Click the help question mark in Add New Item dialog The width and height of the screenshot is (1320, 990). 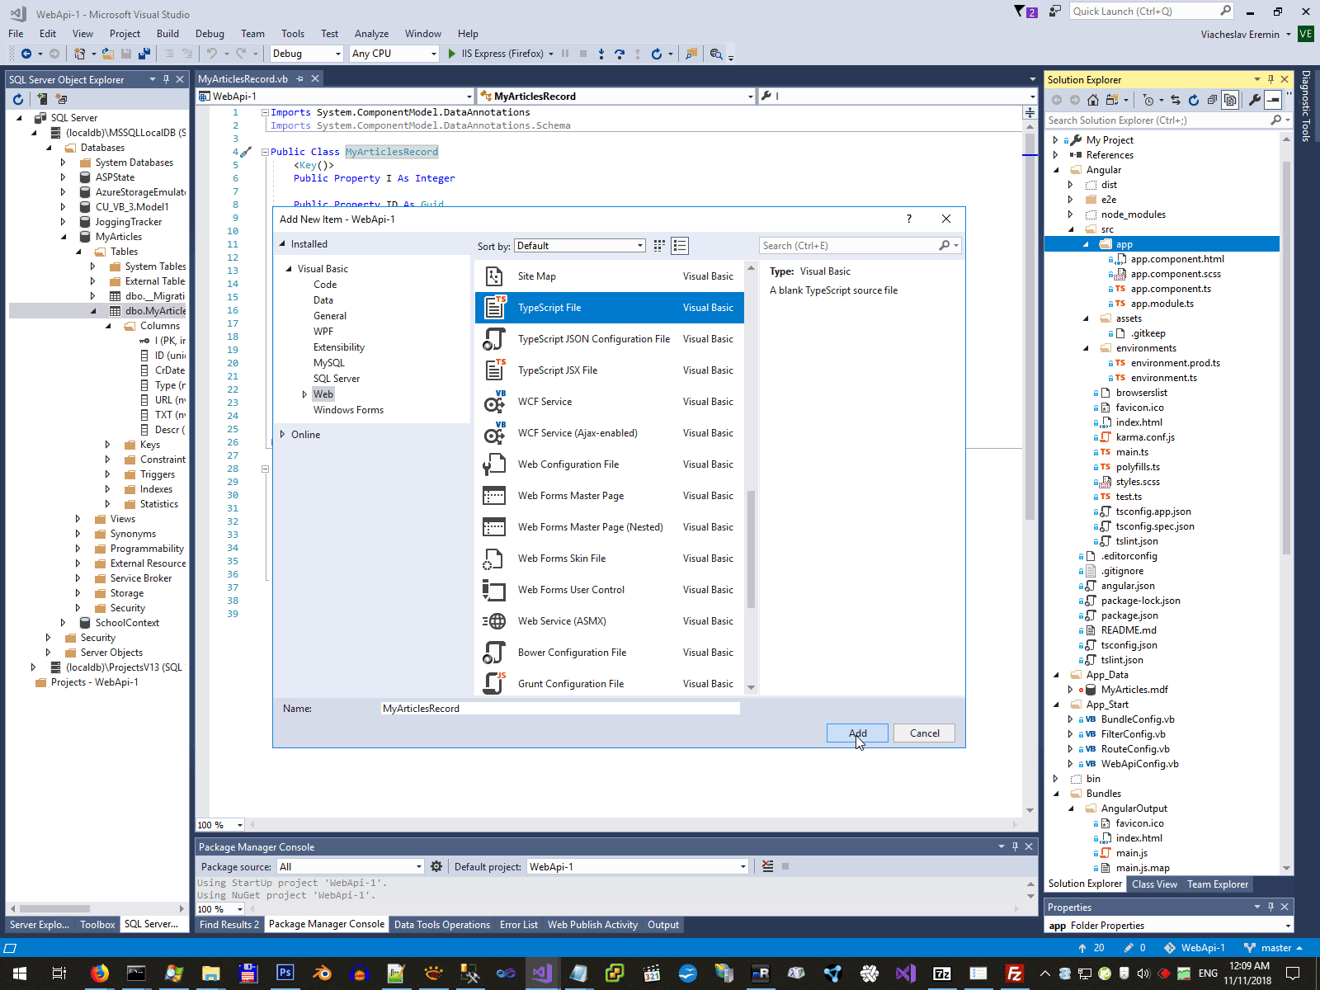(909, 219)
